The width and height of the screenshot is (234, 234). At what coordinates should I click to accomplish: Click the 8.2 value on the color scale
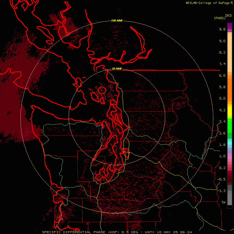point(222,53)
